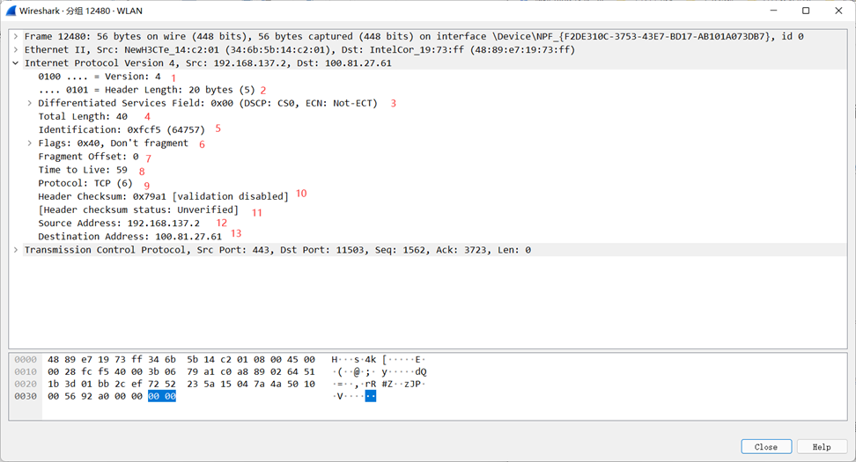The image size is (856, 462).
Task: Expand the Flags: 0x40 arrow
Action: [29, 143]
